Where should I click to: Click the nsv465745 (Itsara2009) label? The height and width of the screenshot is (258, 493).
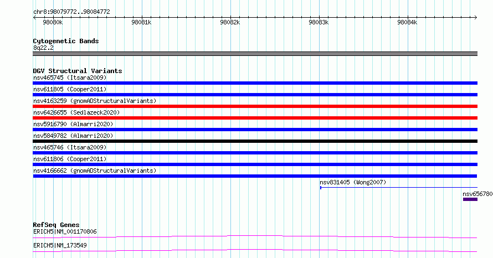70,78
